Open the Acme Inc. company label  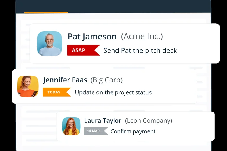[x=142, y=36]
